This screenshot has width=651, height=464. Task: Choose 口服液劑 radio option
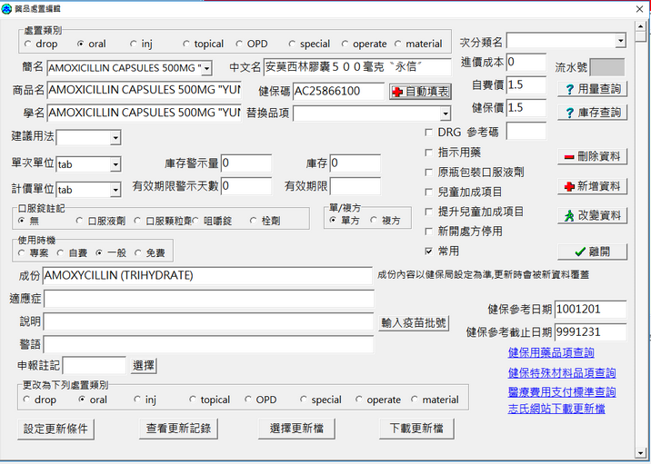coord(79,221)
